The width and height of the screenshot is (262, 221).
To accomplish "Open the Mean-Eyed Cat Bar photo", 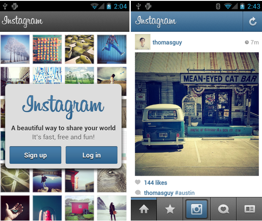I will pyautogui.click(x=197, y=114).
